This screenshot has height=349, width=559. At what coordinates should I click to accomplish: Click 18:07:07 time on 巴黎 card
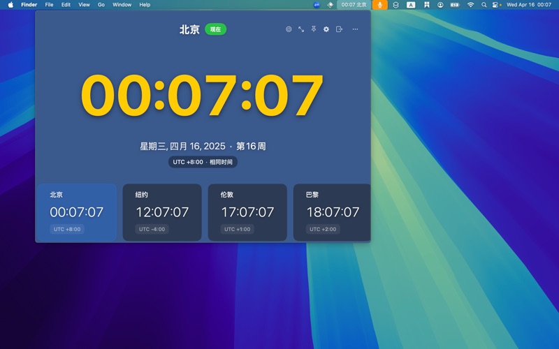pos(333,212)
